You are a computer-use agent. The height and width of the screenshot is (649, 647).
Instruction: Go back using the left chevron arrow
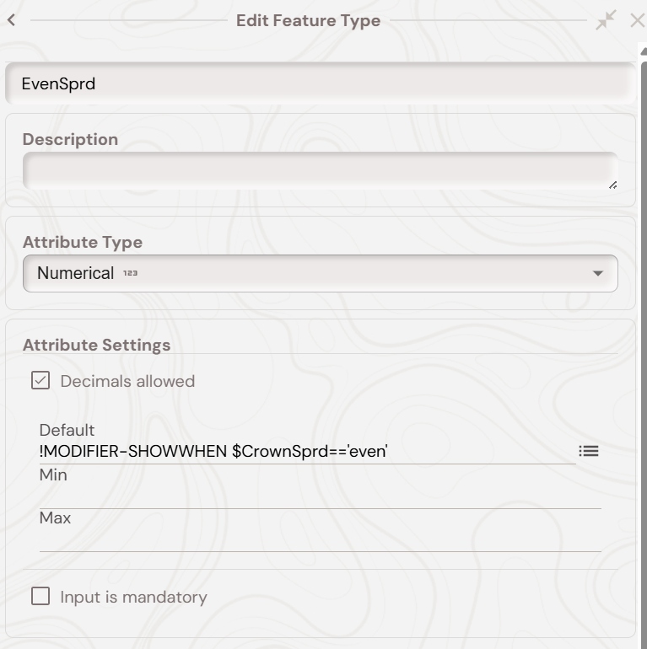pos(11,20)
